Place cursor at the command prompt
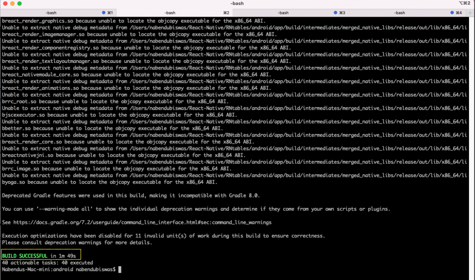The height and width of the screenshot is (280, 475). tap(120, 269)
